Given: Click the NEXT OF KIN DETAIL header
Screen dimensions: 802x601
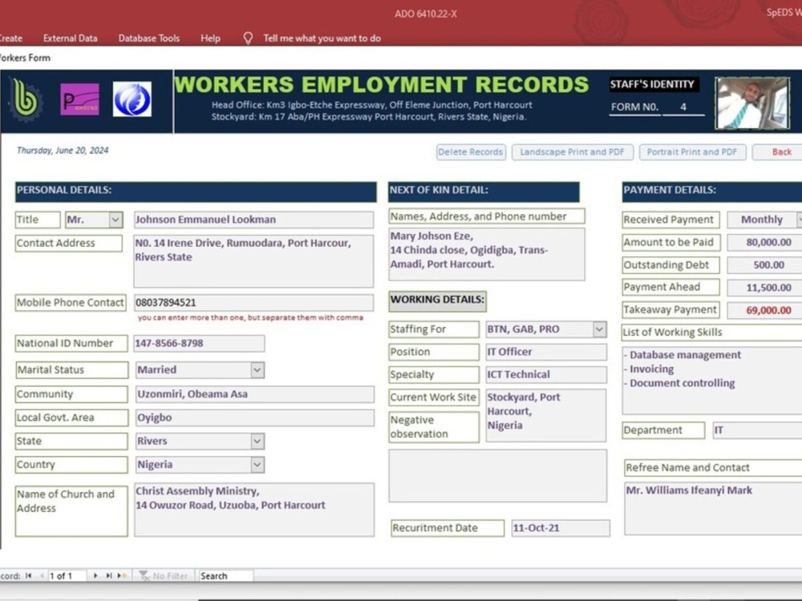Looking at the screenshot, I should pos(484,192).
